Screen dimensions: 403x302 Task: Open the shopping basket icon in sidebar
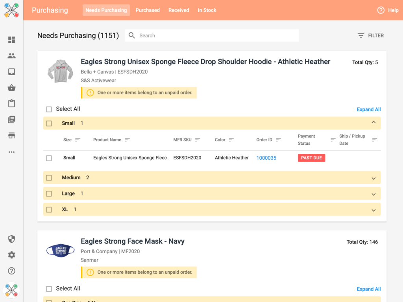coord(11,88)
